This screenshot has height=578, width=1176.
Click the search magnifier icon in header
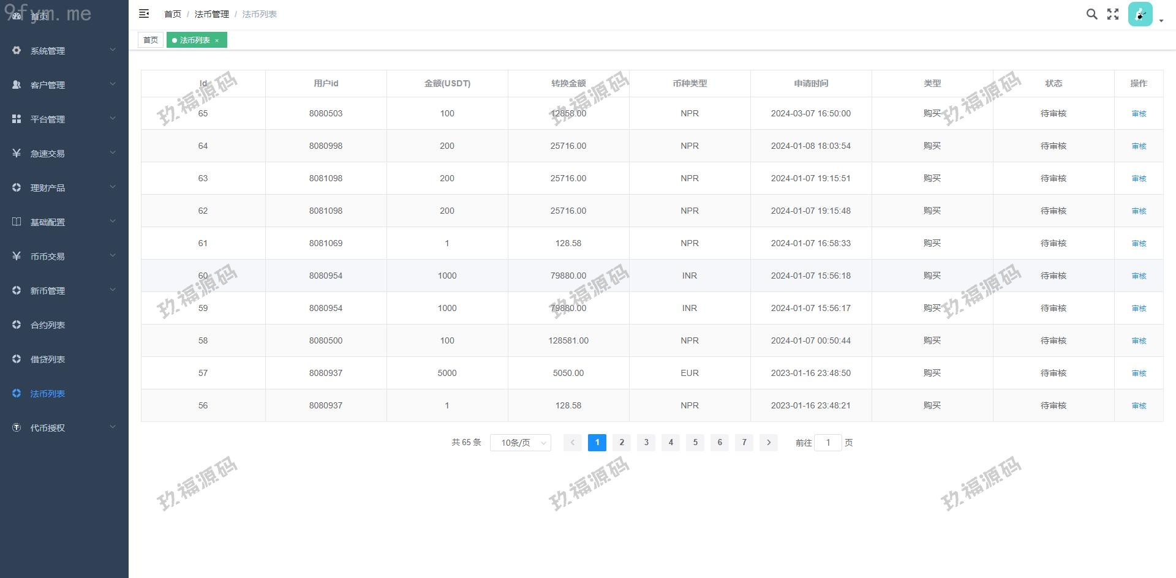(x=1091, y=14)
